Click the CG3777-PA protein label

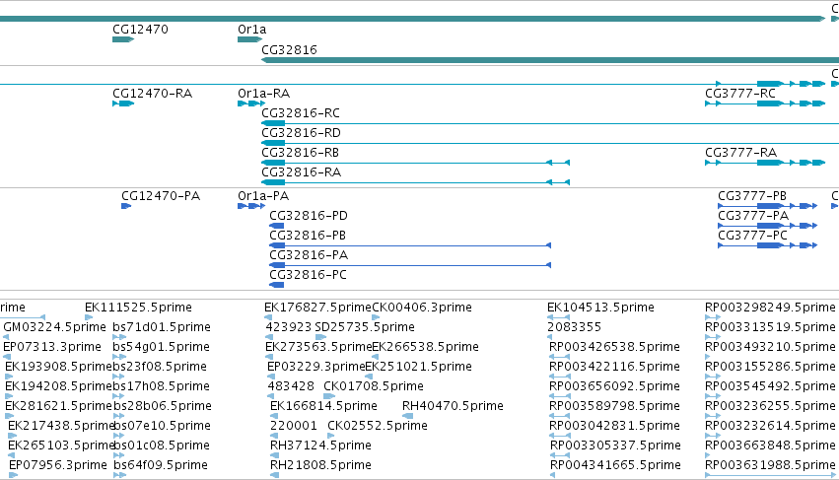coord(753,216)
